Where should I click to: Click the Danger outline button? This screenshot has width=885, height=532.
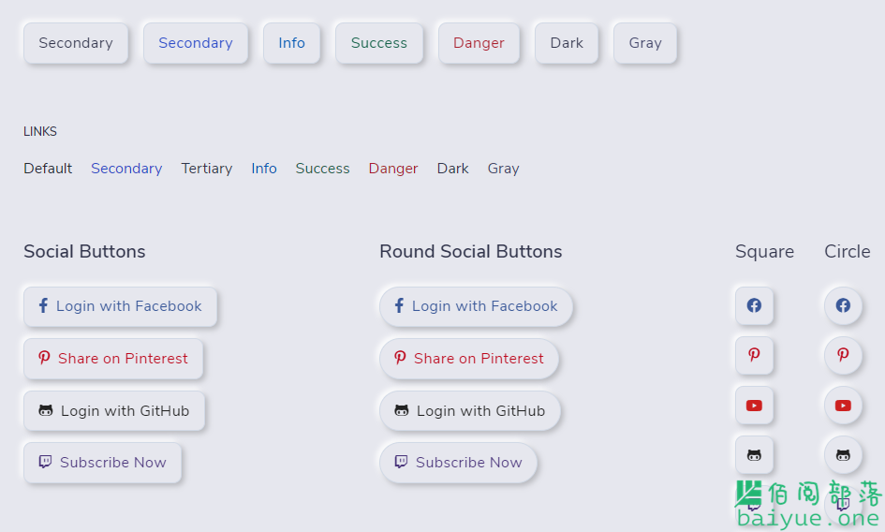[479, 43]
